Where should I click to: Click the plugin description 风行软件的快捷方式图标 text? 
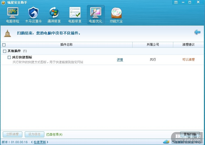point(48,62)
